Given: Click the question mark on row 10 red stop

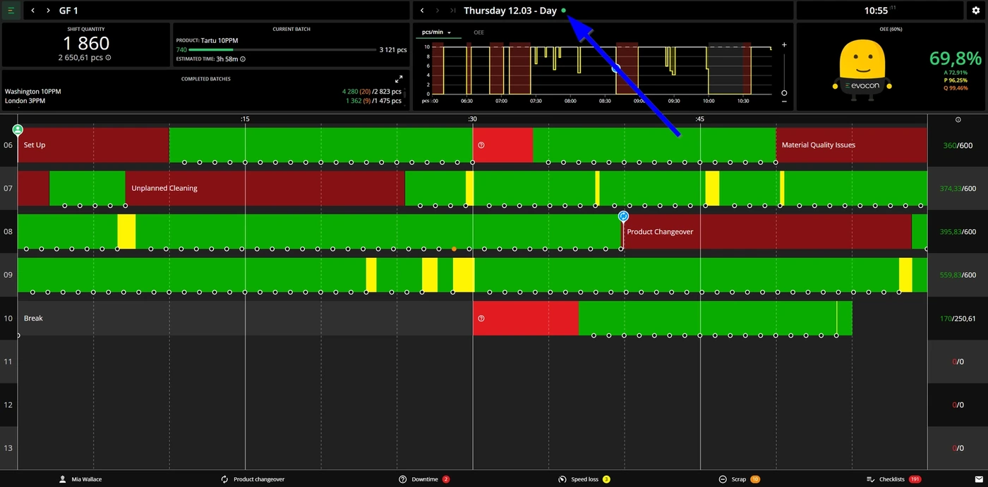Looking at the screenshot, I should click(x=481, y=319).
